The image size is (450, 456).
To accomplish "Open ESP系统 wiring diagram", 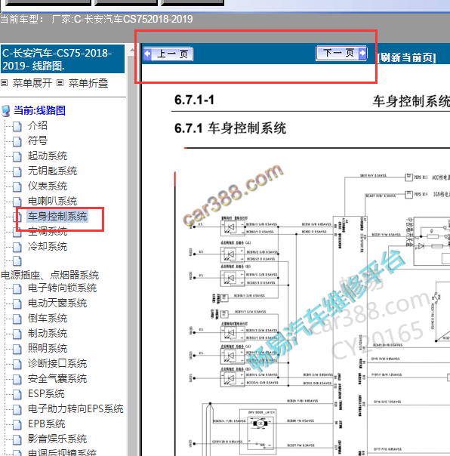I will point(46,394).
